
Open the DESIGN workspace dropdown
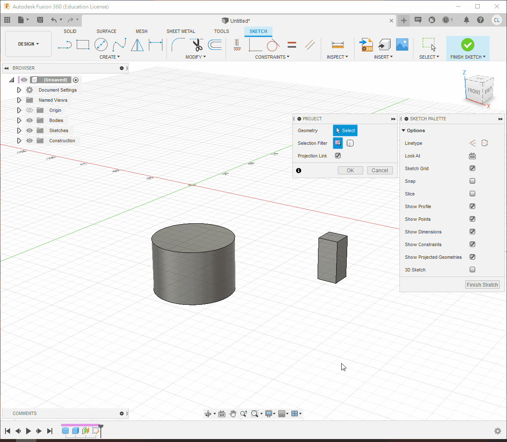click(28, 44)
